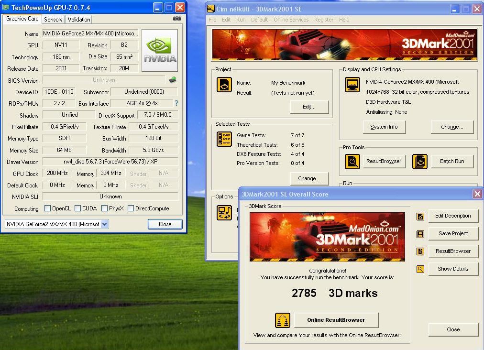Open the Online Services menu
The width and height of the screenshot is (484, 350).
pyautogui.click(x=291, y=20)
